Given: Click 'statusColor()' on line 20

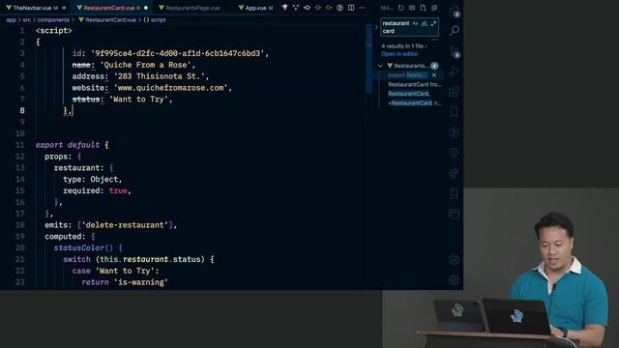Looking at the screenshot, I should click(x=83, y=247).
